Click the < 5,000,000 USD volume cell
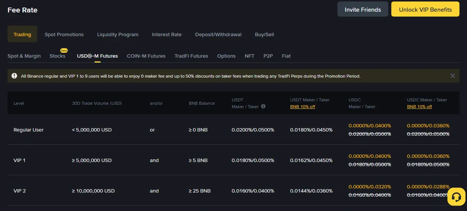Image resolution: width=467 pixels, height=211 pixels. (92, 130)
